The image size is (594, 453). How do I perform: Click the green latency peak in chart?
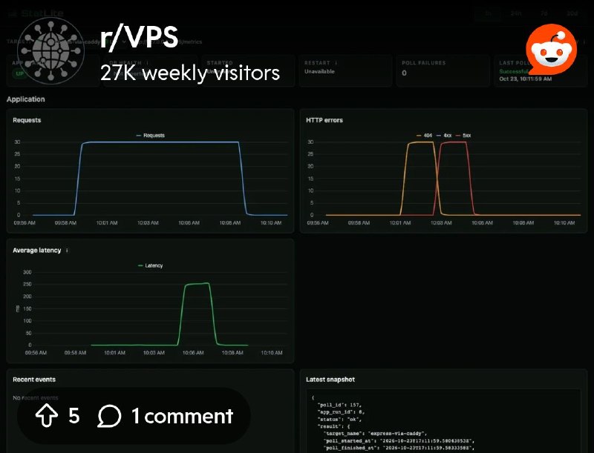(197, 284)
